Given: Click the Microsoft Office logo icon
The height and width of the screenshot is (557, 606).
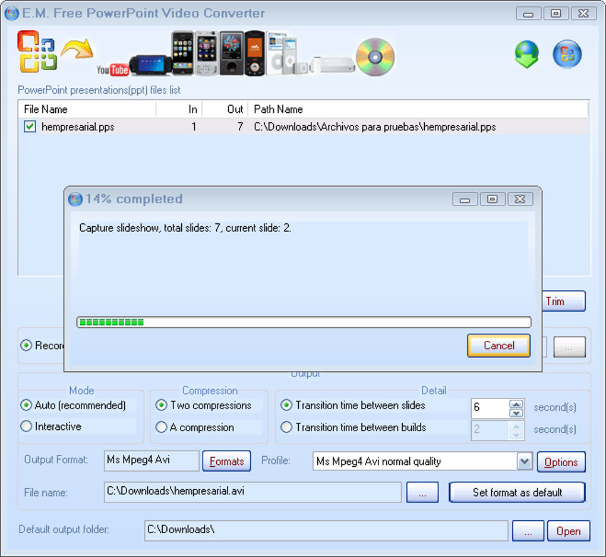Looking at the screenshot, I should (x=37, y=52).
